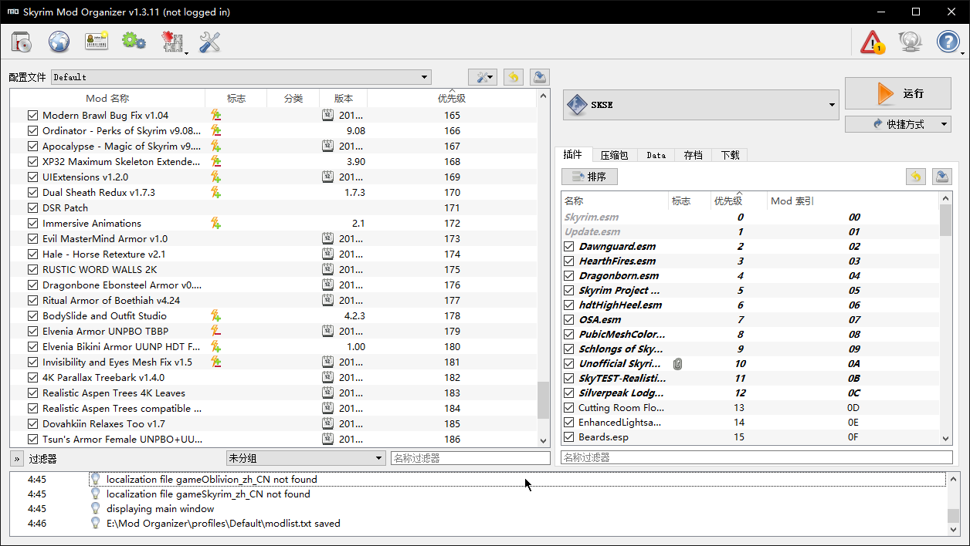Toggle the hdtHighHeel.esm plugin checkbox

(569, 305)
